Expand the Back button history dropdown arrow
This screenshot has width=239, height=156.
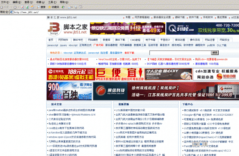pos(11,7)
